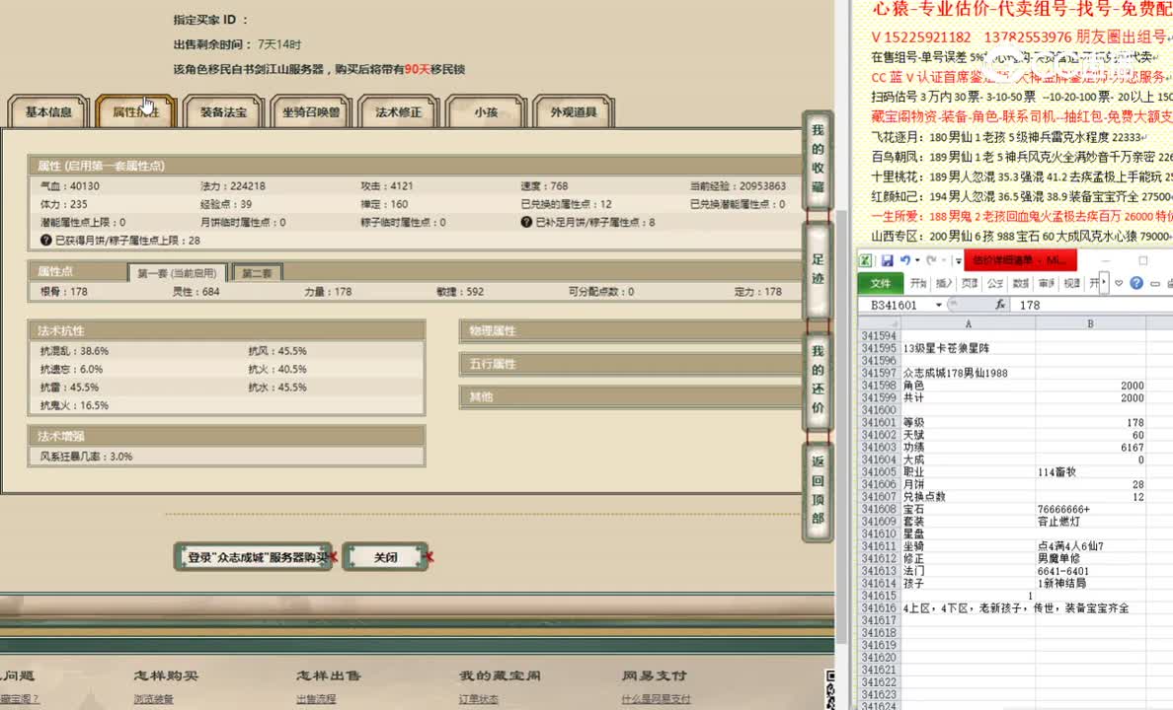
Task: Click the help icon beside 已补足月饼/粽子属性点
Action: (x=523, y=224)
